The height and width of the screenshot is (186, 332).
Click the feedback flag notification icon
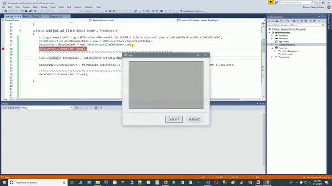click(271, 2)
